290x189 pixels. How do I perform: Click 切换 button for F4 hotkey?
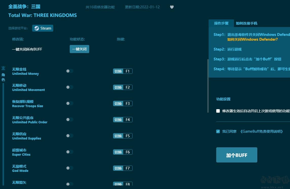click(118, 120)
